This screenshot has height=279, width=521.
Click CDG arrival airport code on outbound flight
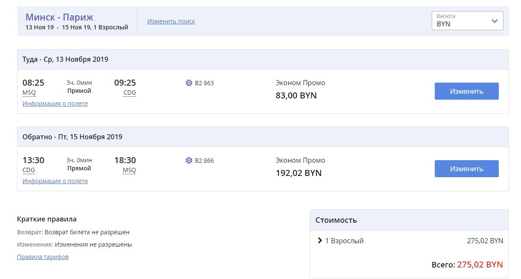click(129, 93)
